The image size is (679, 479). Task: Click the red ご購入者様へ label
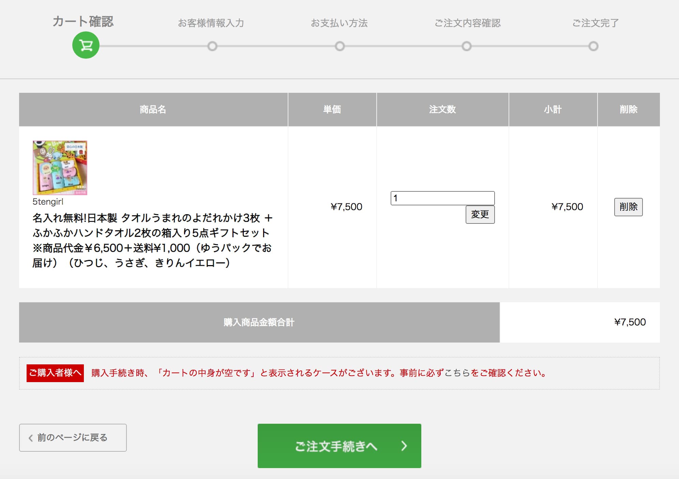(x=55, y=373)
